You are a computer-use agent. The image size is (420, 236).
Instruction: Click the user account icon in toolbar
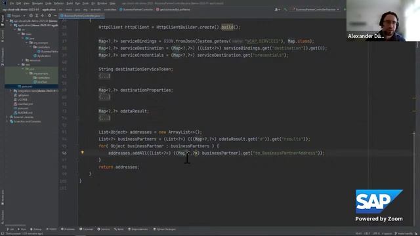click(277, 9)
